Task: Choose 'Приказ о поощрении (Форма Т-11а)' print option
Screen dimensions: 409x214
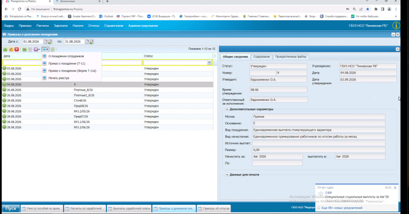Action: point(71,71)
